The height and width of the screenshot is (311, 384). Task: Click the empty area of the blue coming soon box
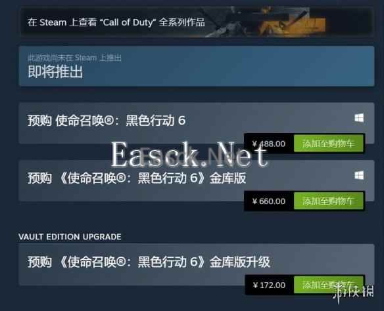[233, 66]
